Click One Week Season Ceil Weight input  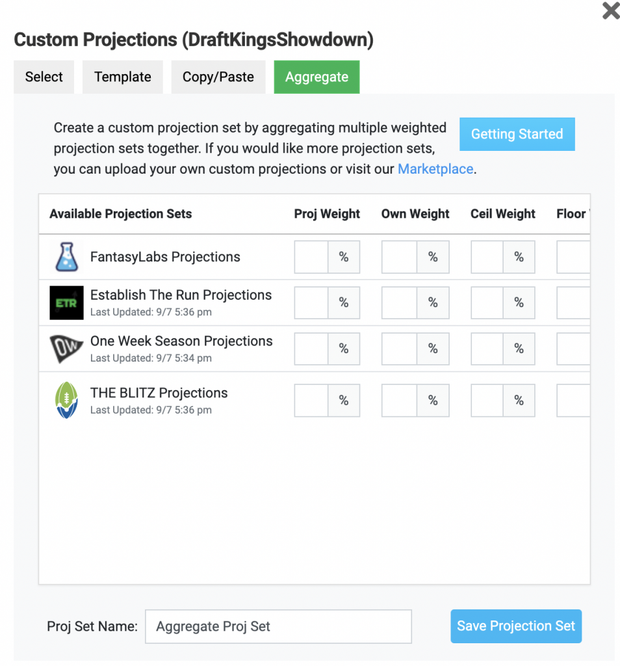click(x=487, y=349)
